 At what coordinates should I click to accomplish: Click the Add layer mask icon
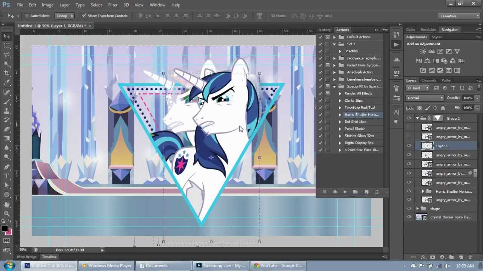pyautogui.click(x=432, y=257)
